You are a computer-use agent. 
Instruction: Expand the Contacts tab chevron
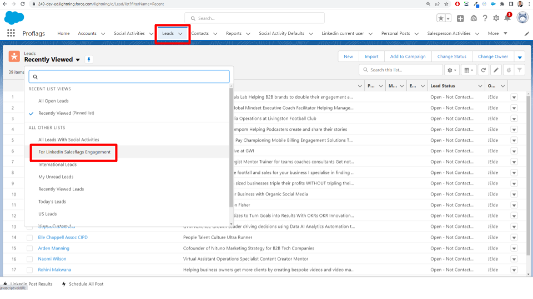[215, 34]
